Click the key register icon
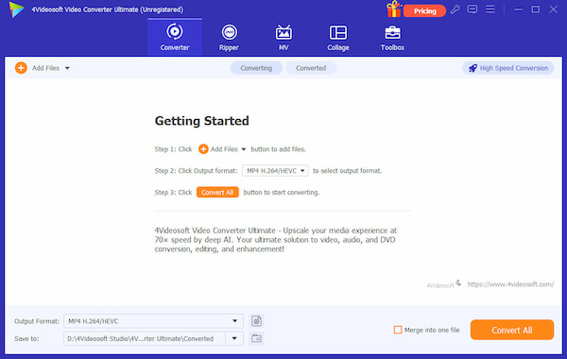This screenshot has width=567, height=359. point(455,9)
